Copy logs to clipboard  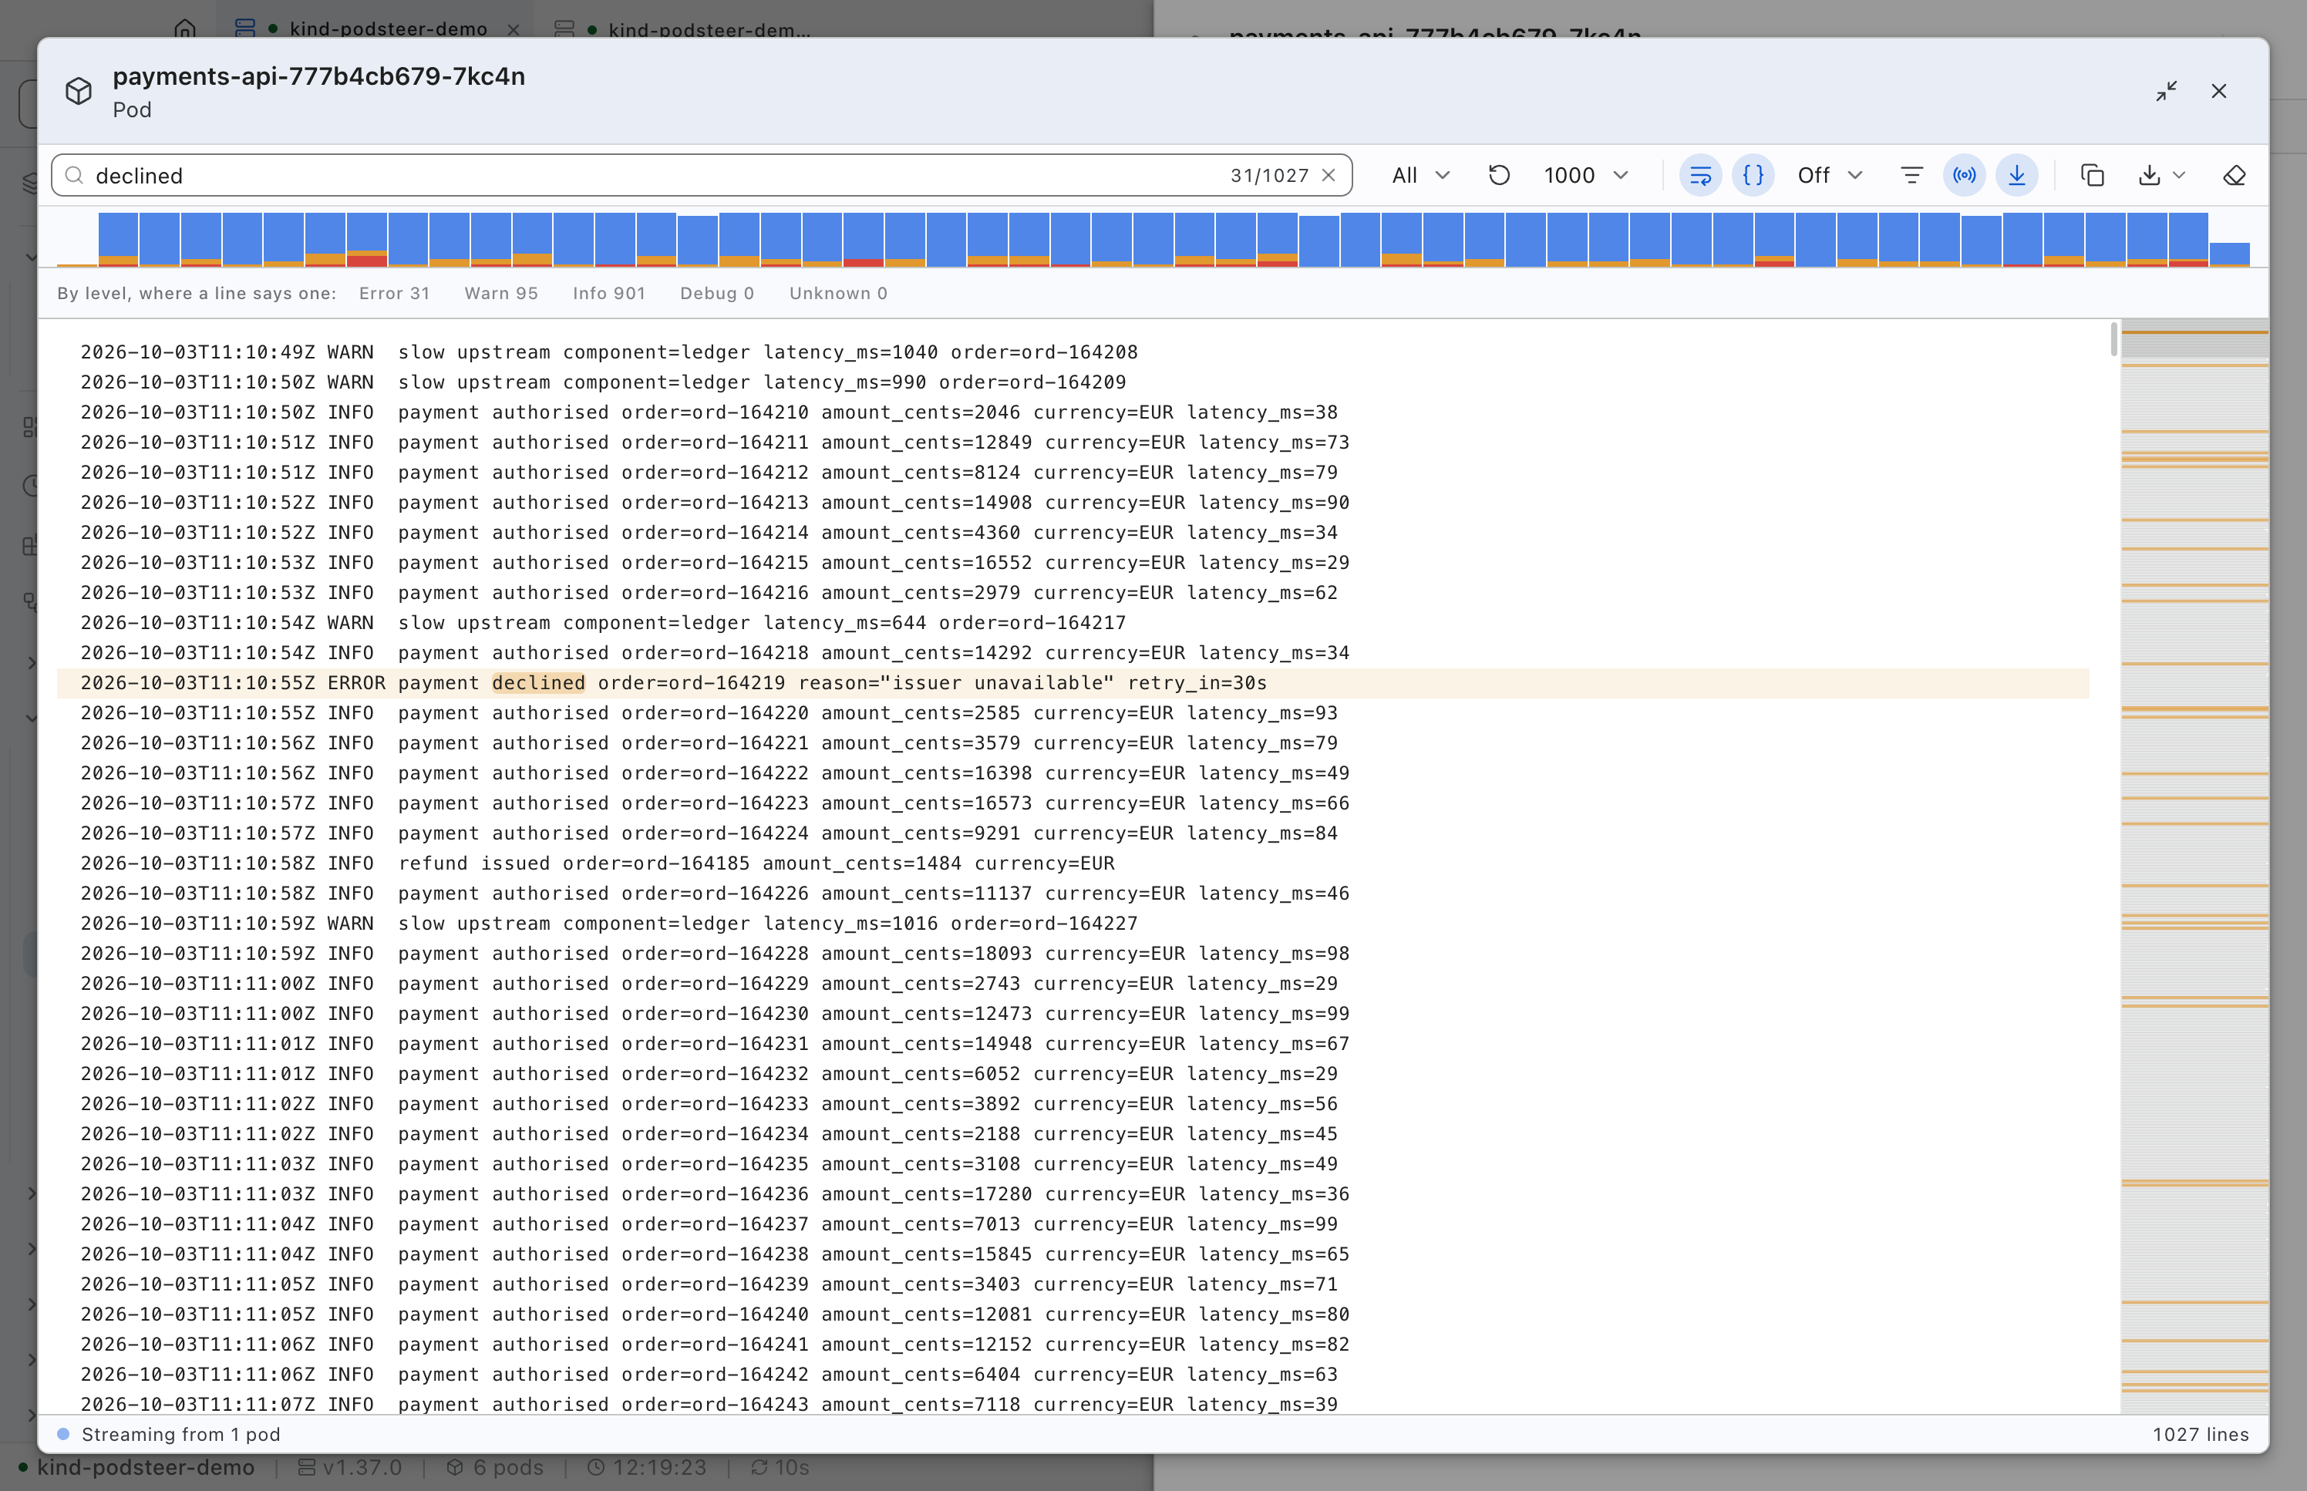pos(2092,175)
